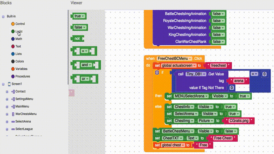Screen dimensions: 274x154
Task: Open BattleChestMenu component dropdown
Action: tap(178, 131)
